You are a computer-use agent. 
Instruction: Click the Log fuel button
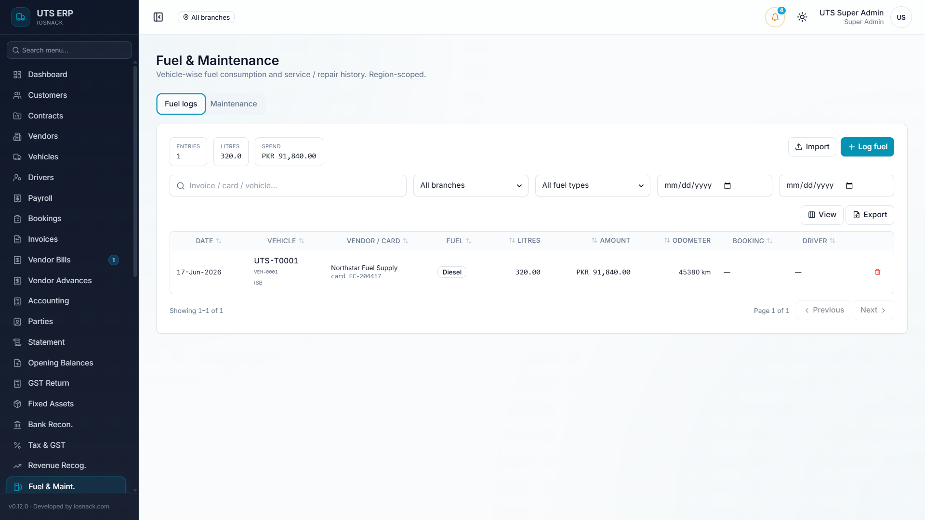pyautogui.click(x=867, y=147)
